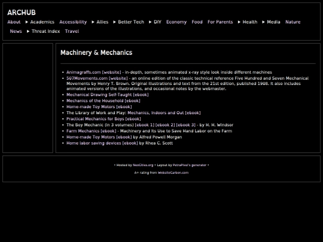Viewport: 323px width, 242px height.
Task: Expand the Allies menu
Action: coord(100,22)
